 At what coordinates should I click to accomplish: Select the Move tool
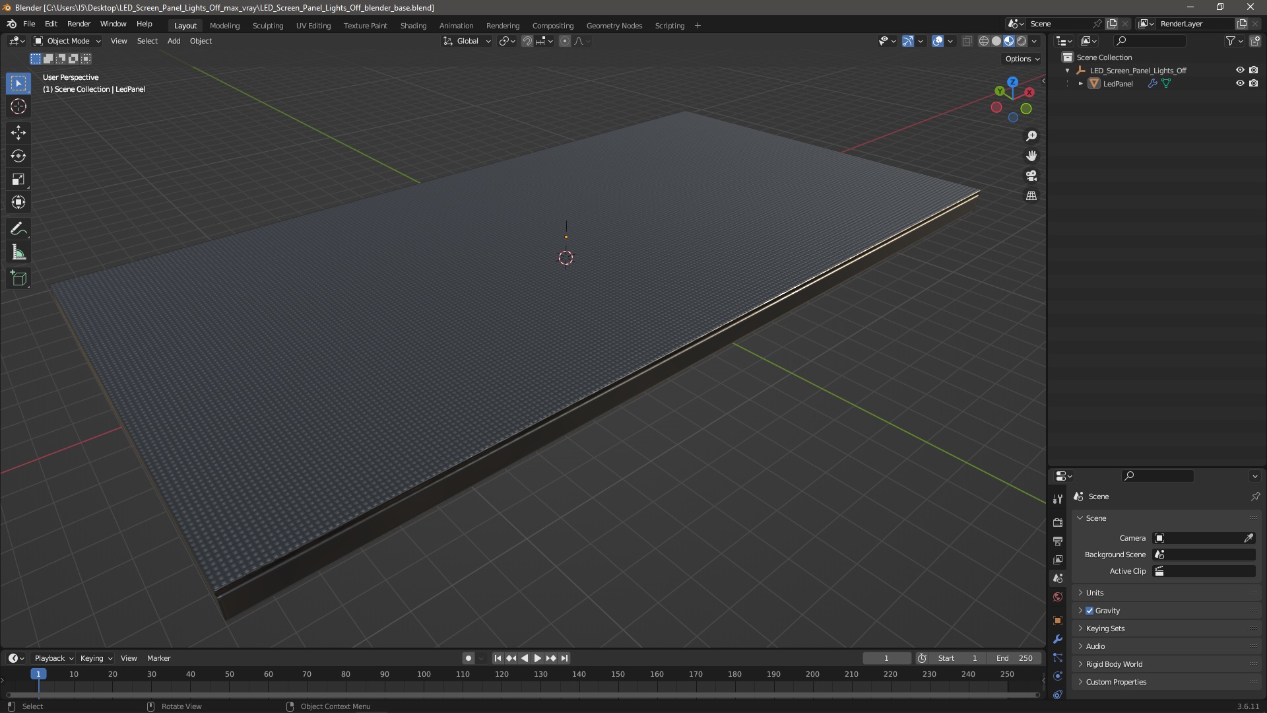pyautogui.click(x=18, y=133)
